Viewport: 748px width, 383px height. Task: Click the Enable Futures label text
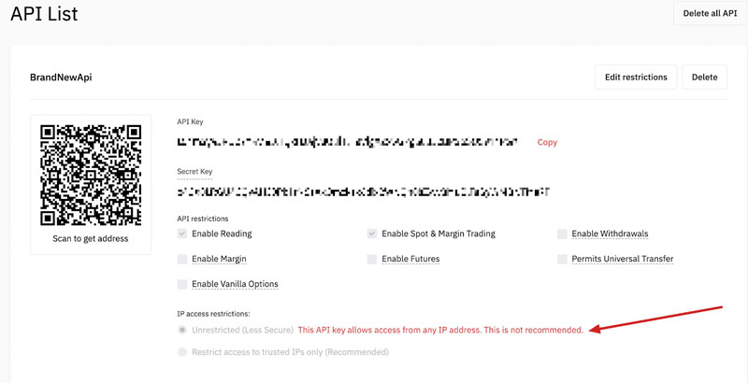click(410, 259)
